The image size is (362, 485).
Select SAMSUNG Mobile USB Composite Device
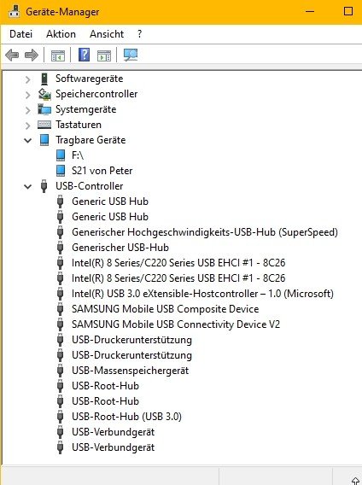[x=166, y=309]
